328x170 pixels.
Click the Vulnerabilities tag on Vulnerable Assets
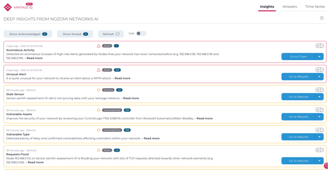coord(112,110)
